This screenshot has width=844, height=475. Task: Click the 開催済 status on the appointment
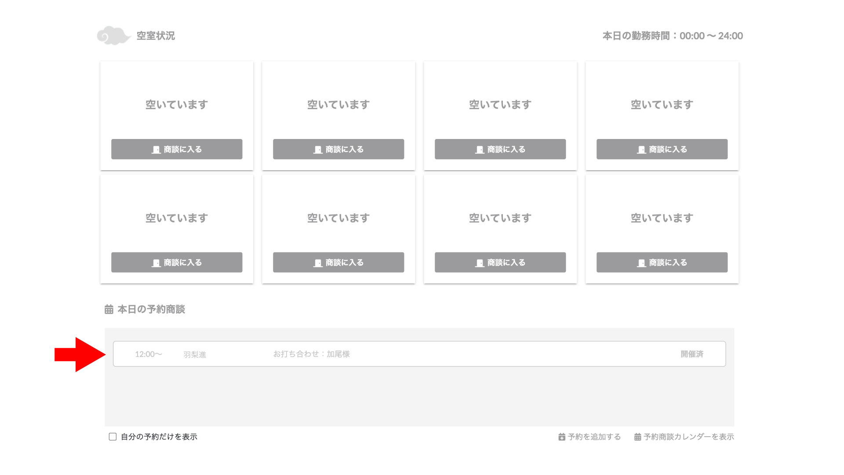(692, 354)
